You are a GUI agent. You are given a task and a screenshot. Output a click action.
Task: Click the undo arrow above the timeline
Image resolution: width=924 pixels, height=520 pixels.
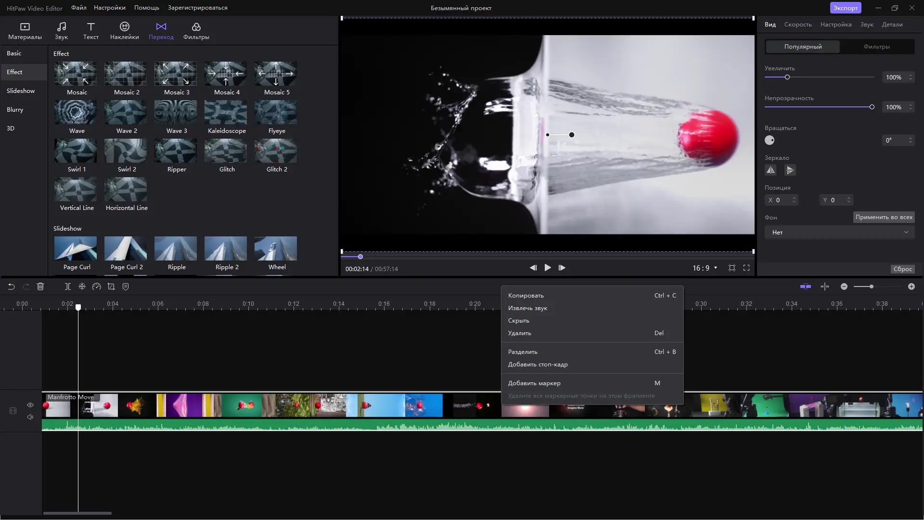11,286
